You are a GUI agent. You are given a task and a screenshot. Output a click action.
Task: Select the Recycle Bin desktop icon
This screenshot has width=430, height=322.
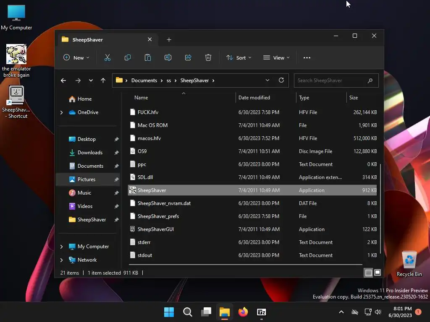409,264
